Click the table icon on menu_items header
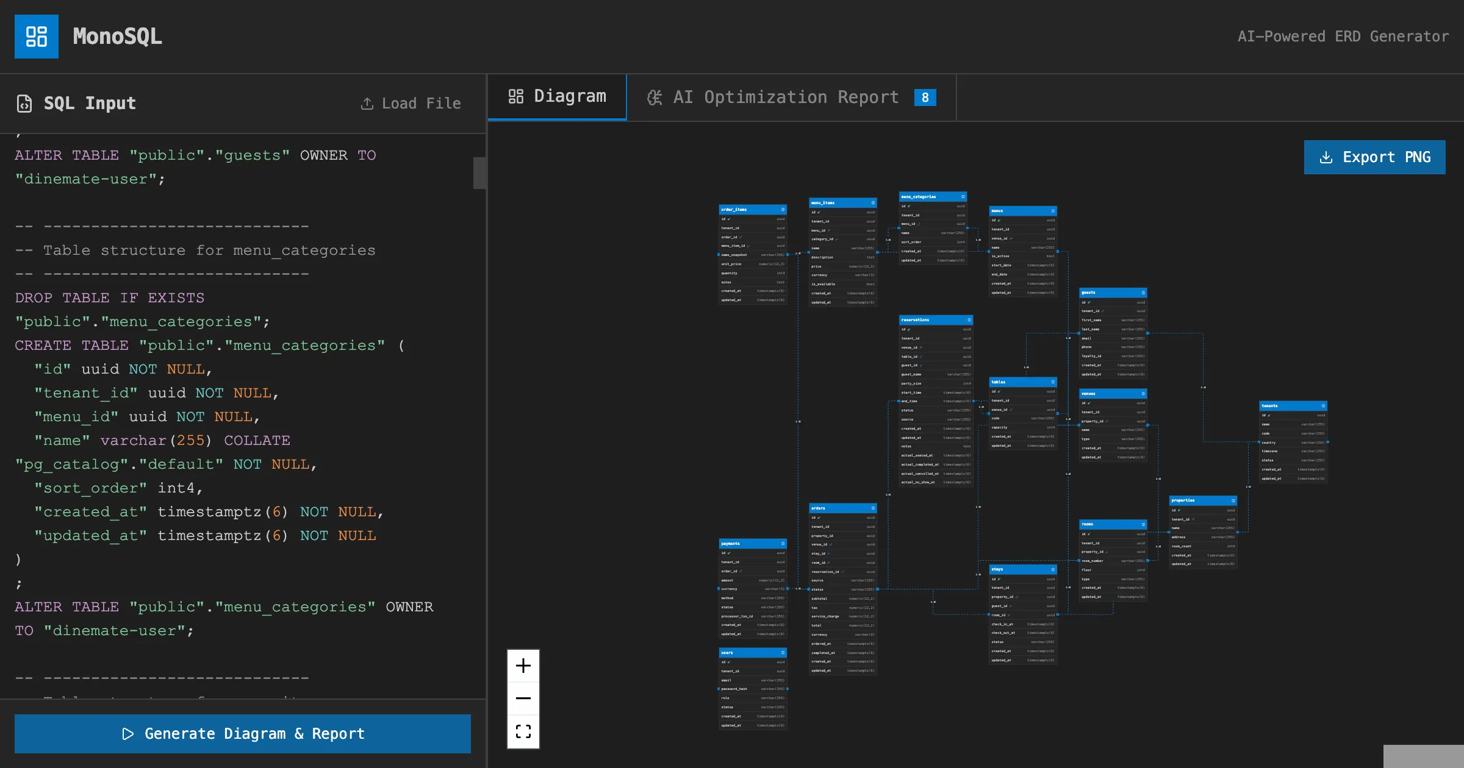Screen dimensions: 1464x768 click(873, 203)
